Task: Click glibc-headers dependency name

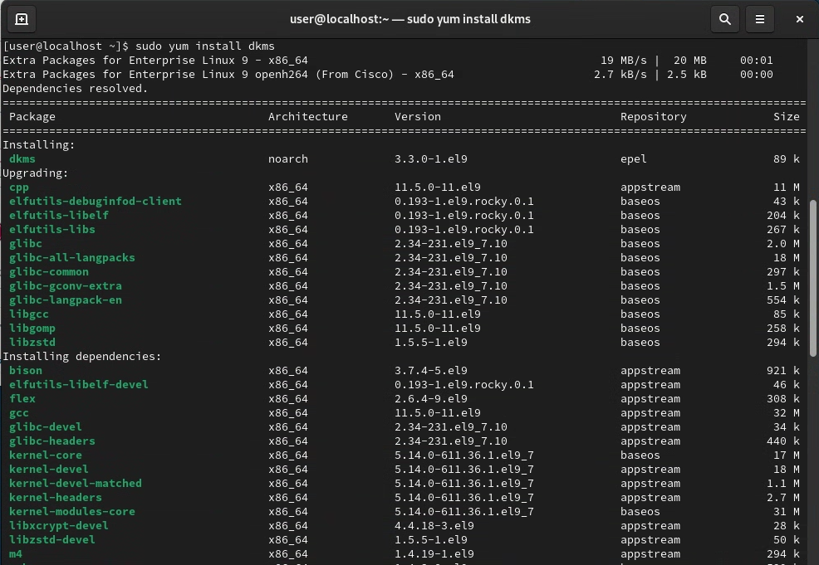Action: pos(51,441)
